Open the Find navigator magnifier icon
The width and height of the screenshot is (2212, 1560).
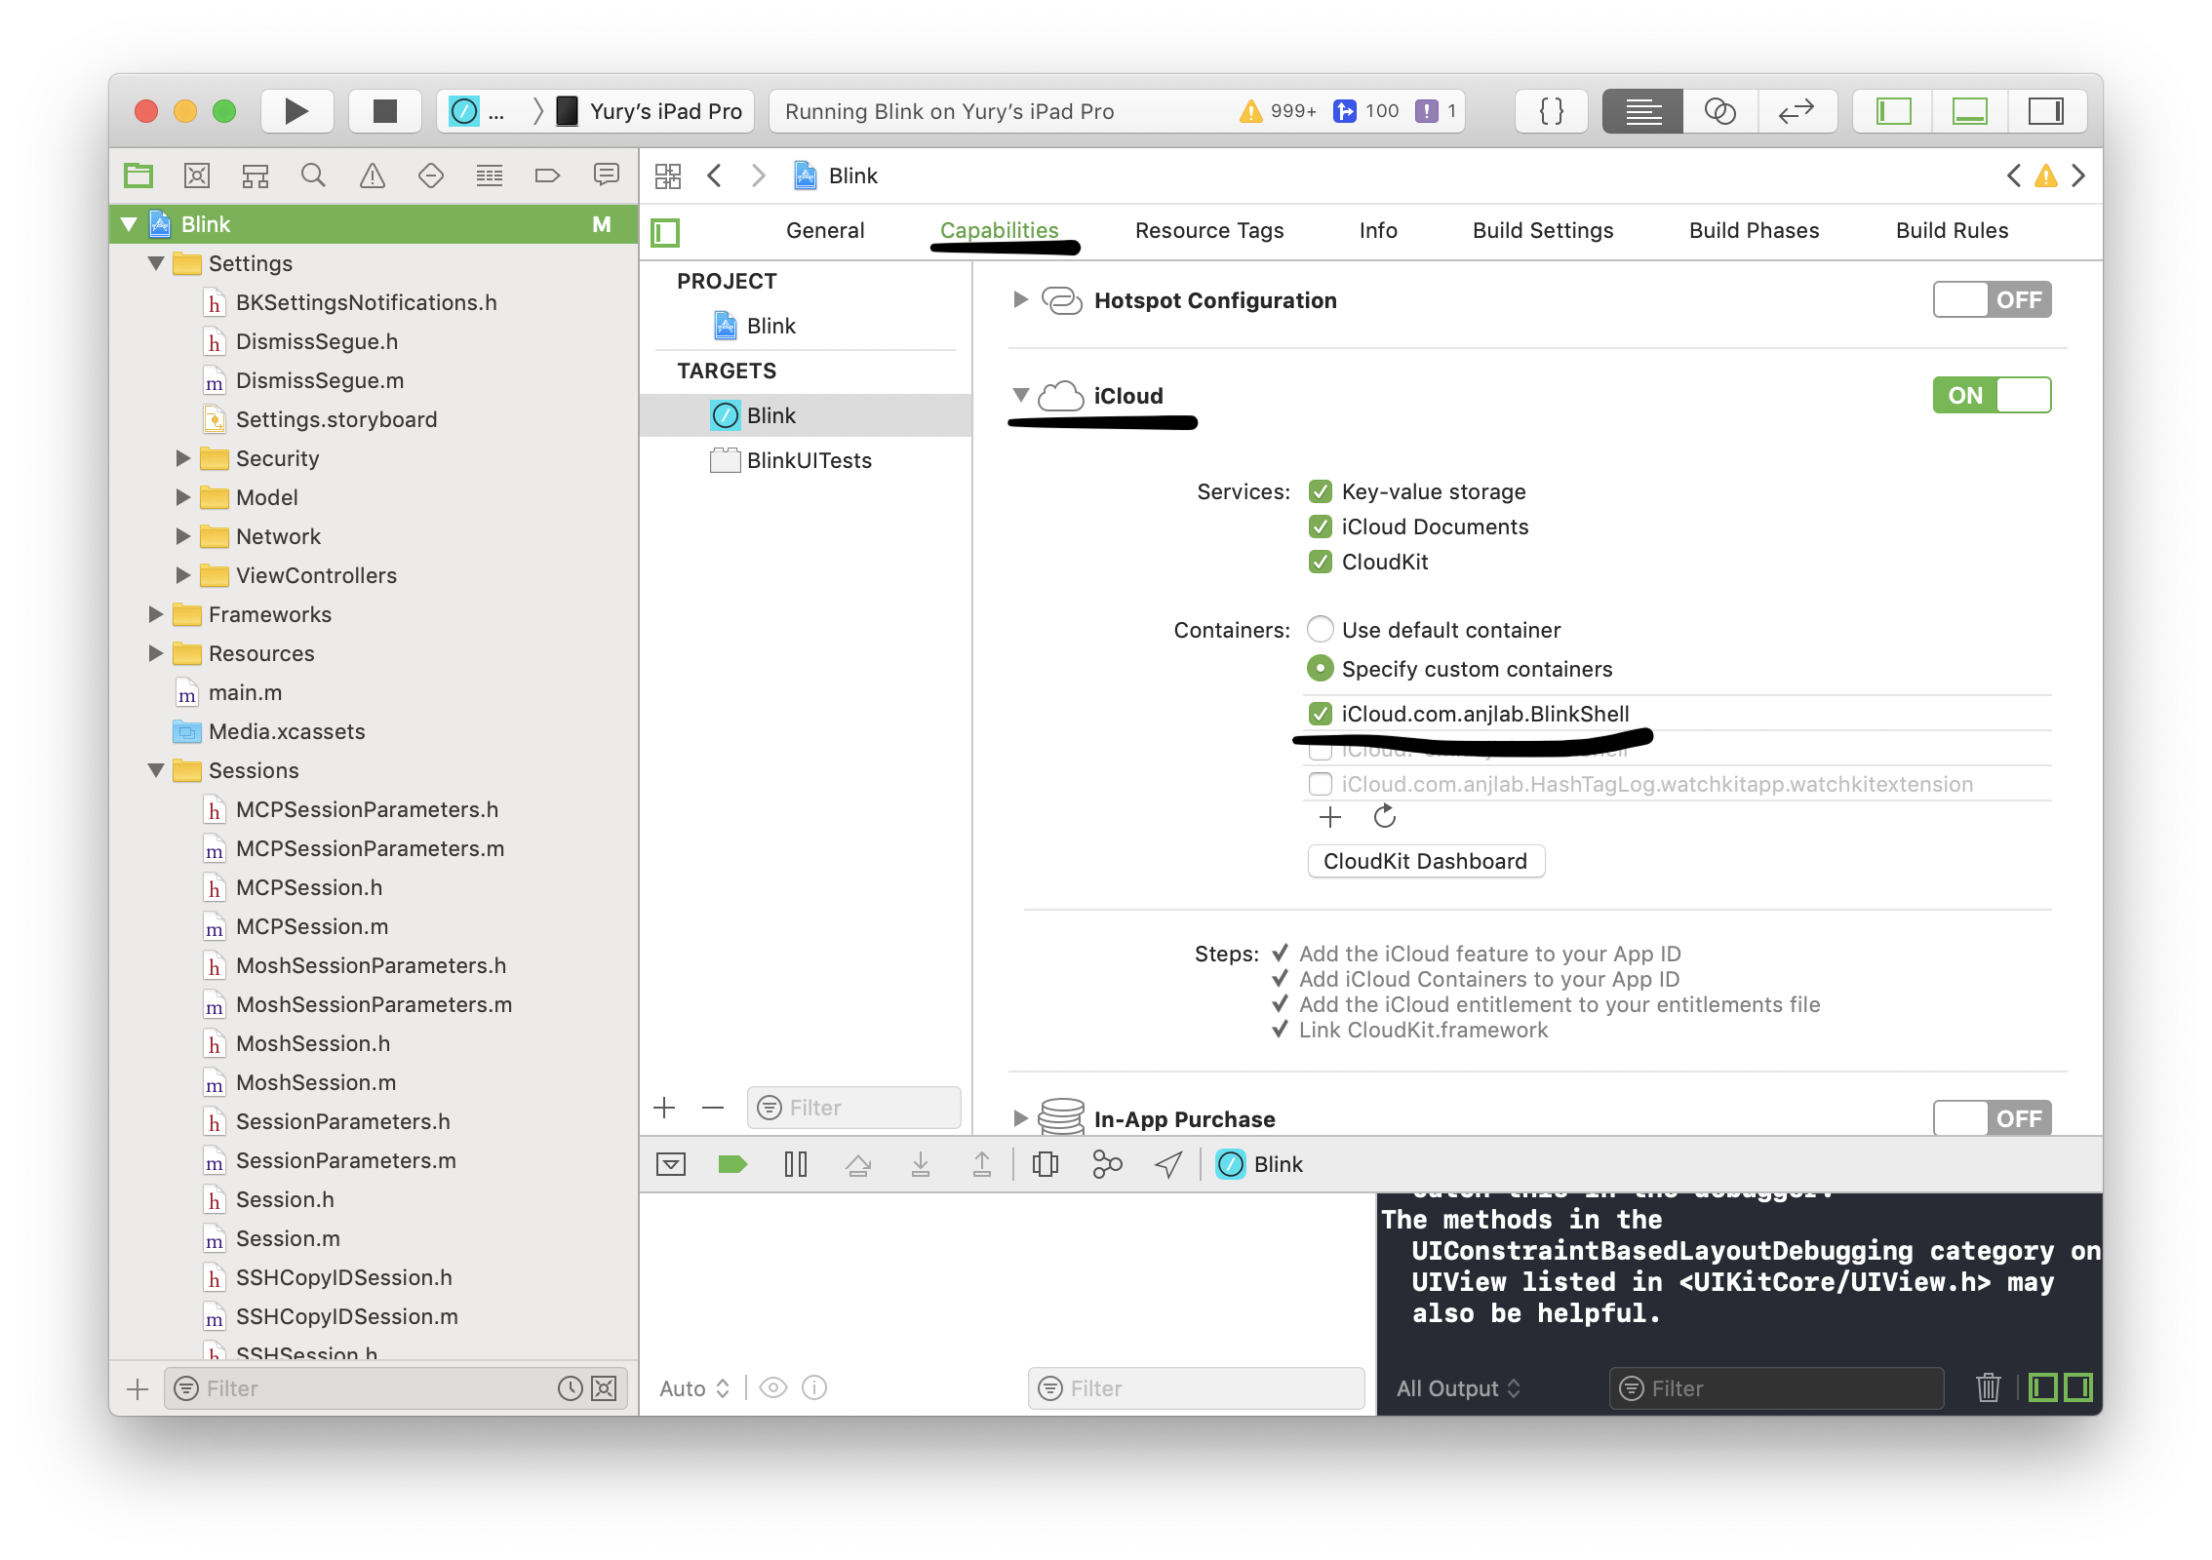coord(313,175)
